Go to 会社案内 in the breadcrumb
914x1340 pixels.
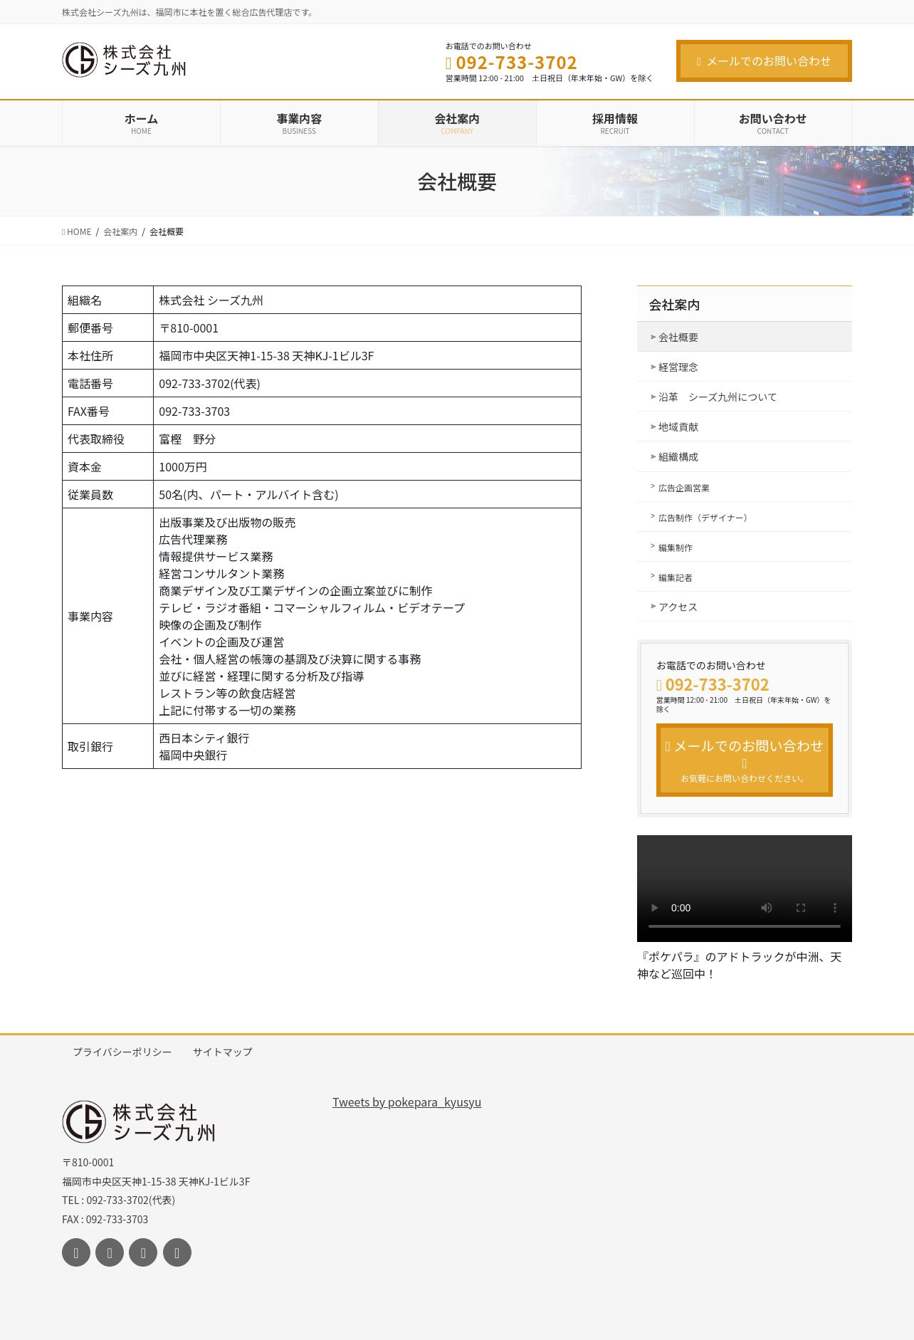pyautogui.click(x=120, y=232)
